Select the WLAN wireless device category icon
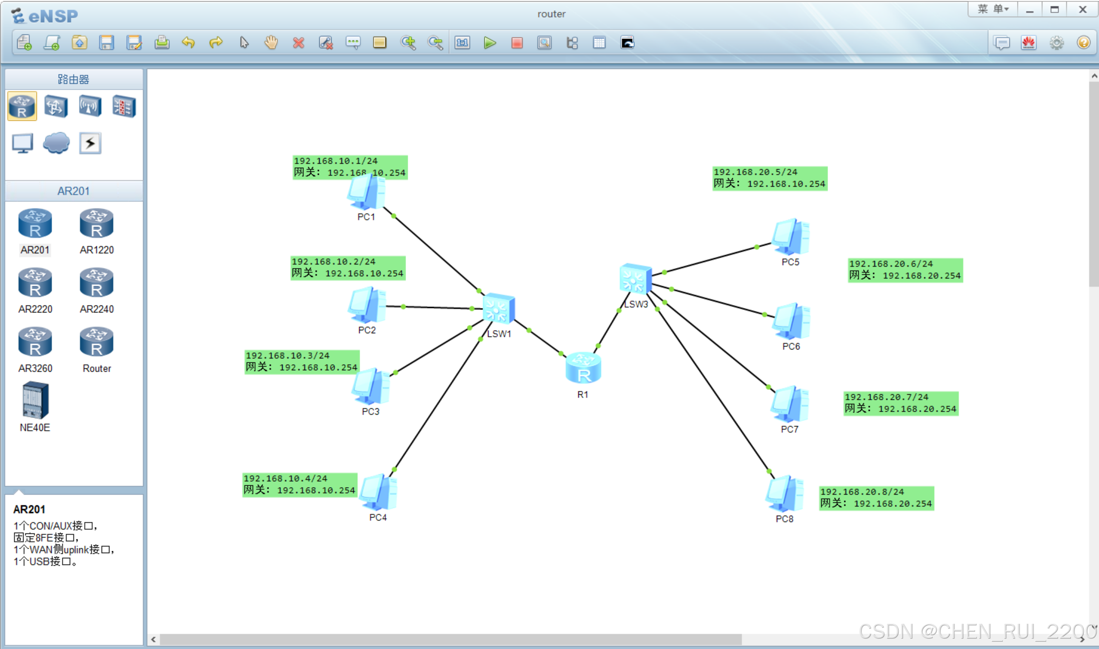The height and width of the screenshot is (649, 1099). (90, 106)
